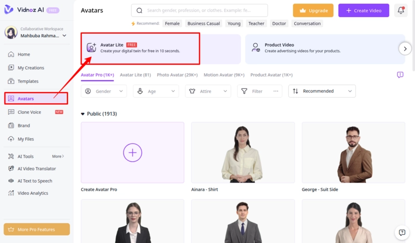Image resolution: width=415 pixels, height=243 pixels.
Task: Click the Brand icon in sidebar
Action: 11,125
